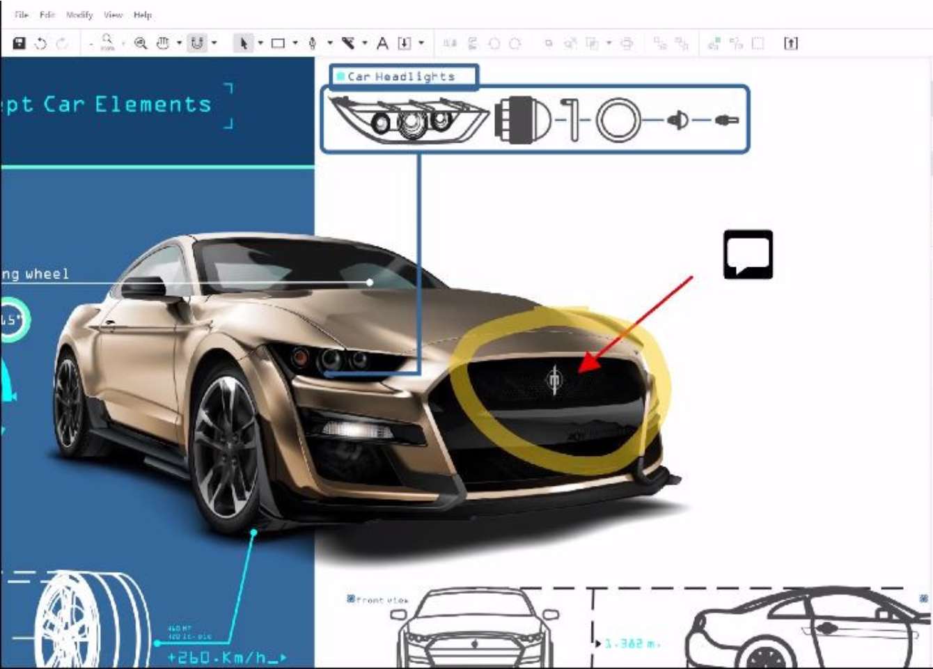Select the Text tool (A icon)
Image resolution: width=933 pixels, height=669 pixels.
(382, 43)
